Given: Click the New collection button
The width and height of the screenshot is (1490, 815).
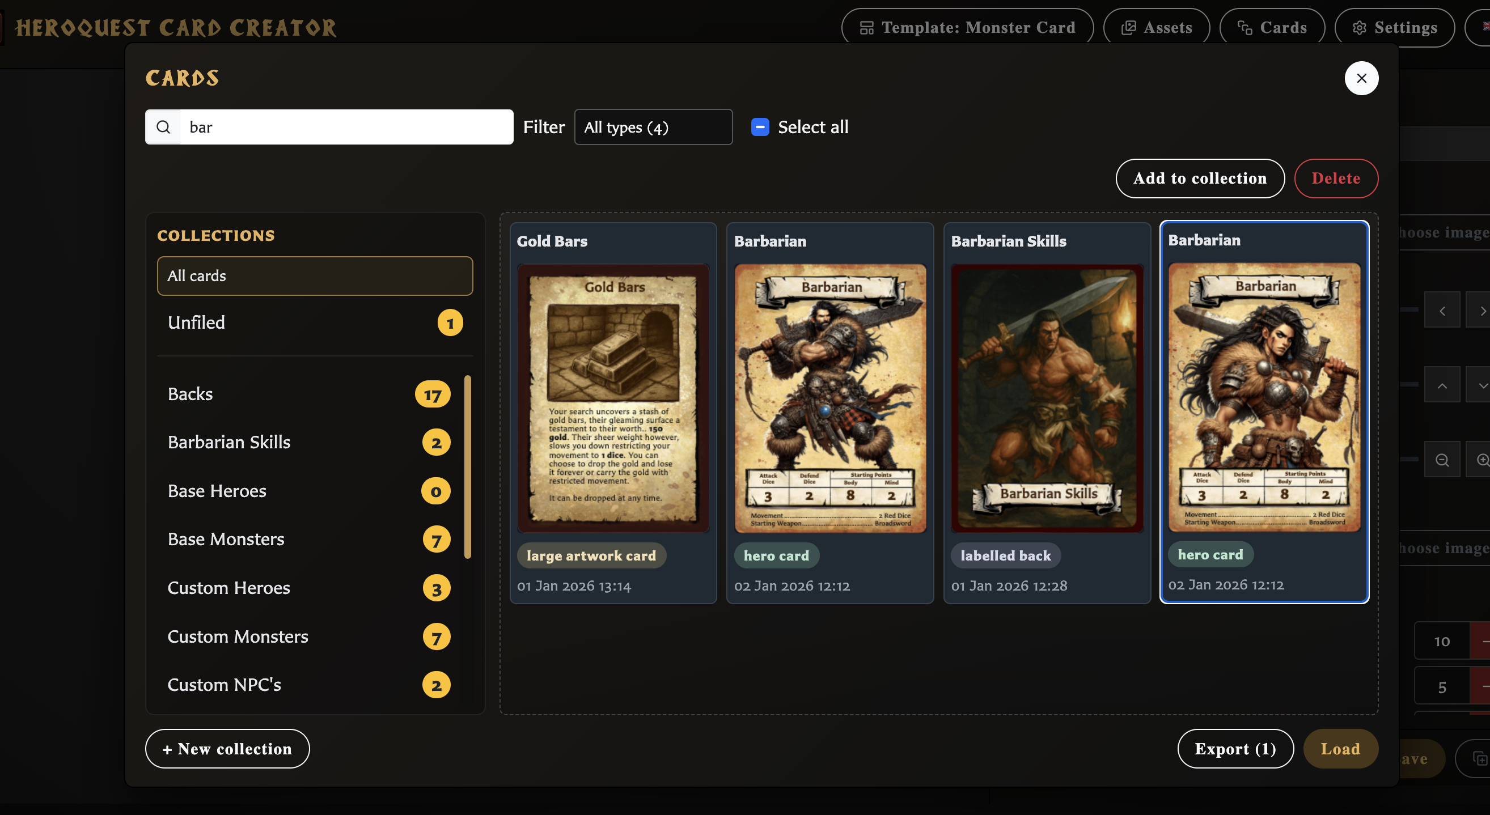Looking at the screenshot, I should coord(227,749).
